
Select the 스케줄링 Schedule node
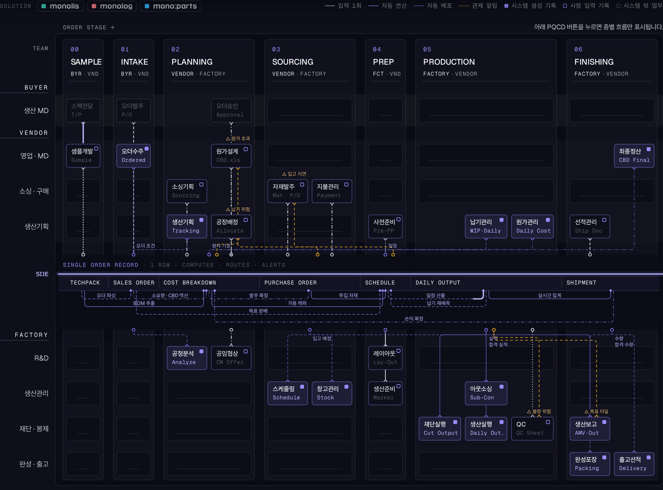pos(288,393)
